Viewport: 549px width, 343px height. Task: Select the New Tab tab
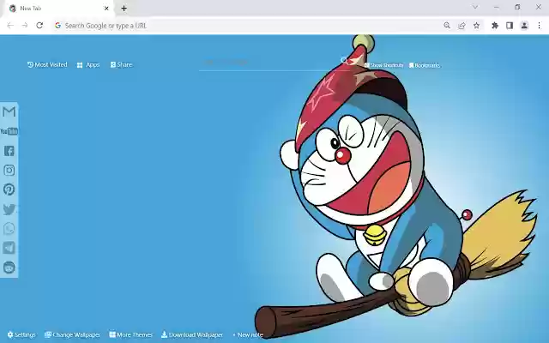(57, 9)
